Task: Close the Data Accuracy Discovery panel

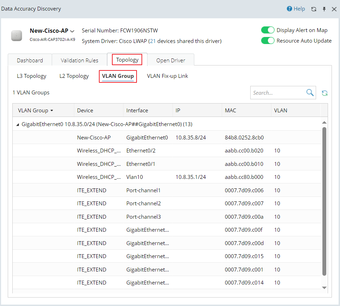Action: point(334,9)
